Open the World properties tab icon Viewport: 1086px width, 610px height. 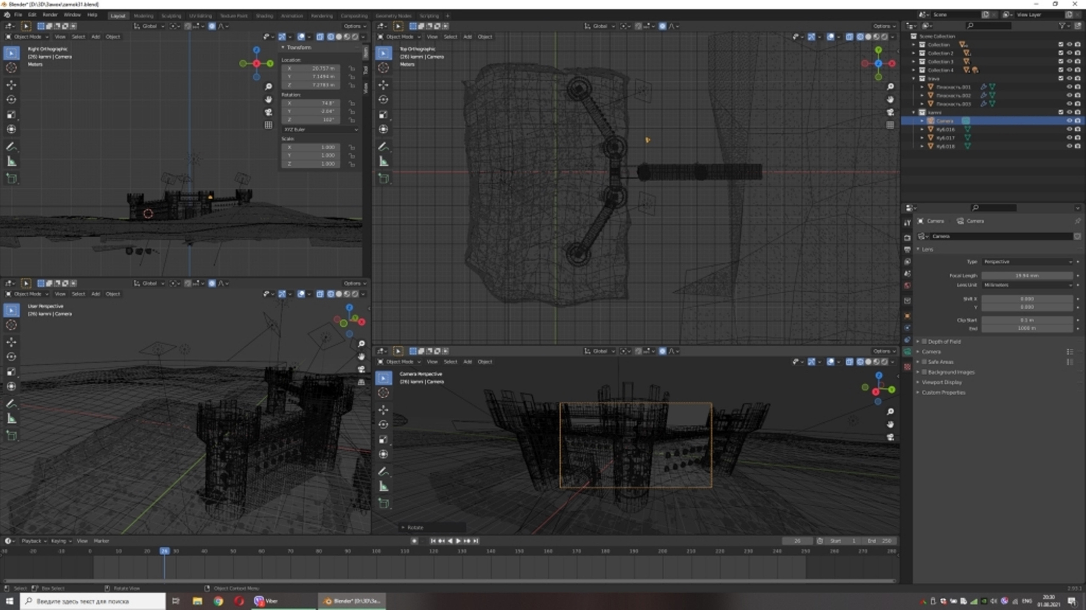(x=907, y=286)
